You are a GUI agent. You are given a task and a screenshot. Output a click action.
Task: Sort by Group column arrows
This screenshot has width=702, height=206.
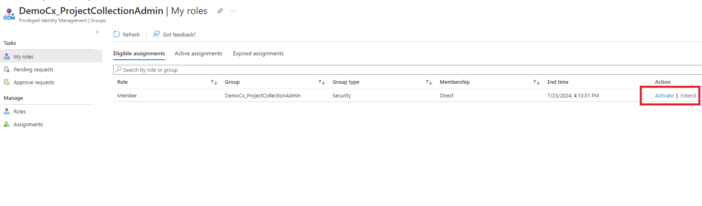point(322,82)
